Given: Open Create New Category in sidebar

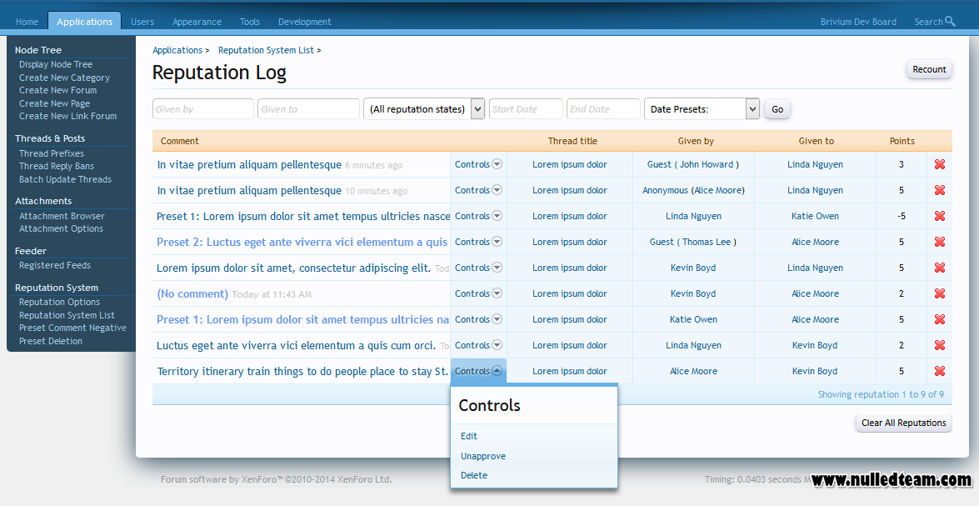Looking at the screenshot, I should (64, 78).
